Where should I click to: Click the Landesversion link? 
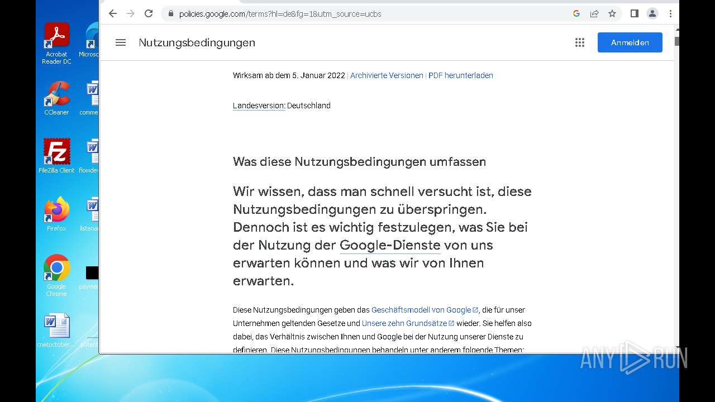[x=259, y=106]
